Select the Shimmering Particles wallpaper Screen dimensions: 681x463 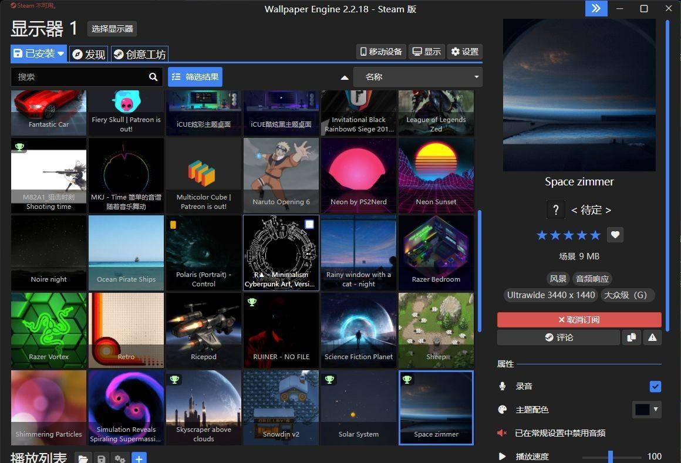(x=49, y=407)
